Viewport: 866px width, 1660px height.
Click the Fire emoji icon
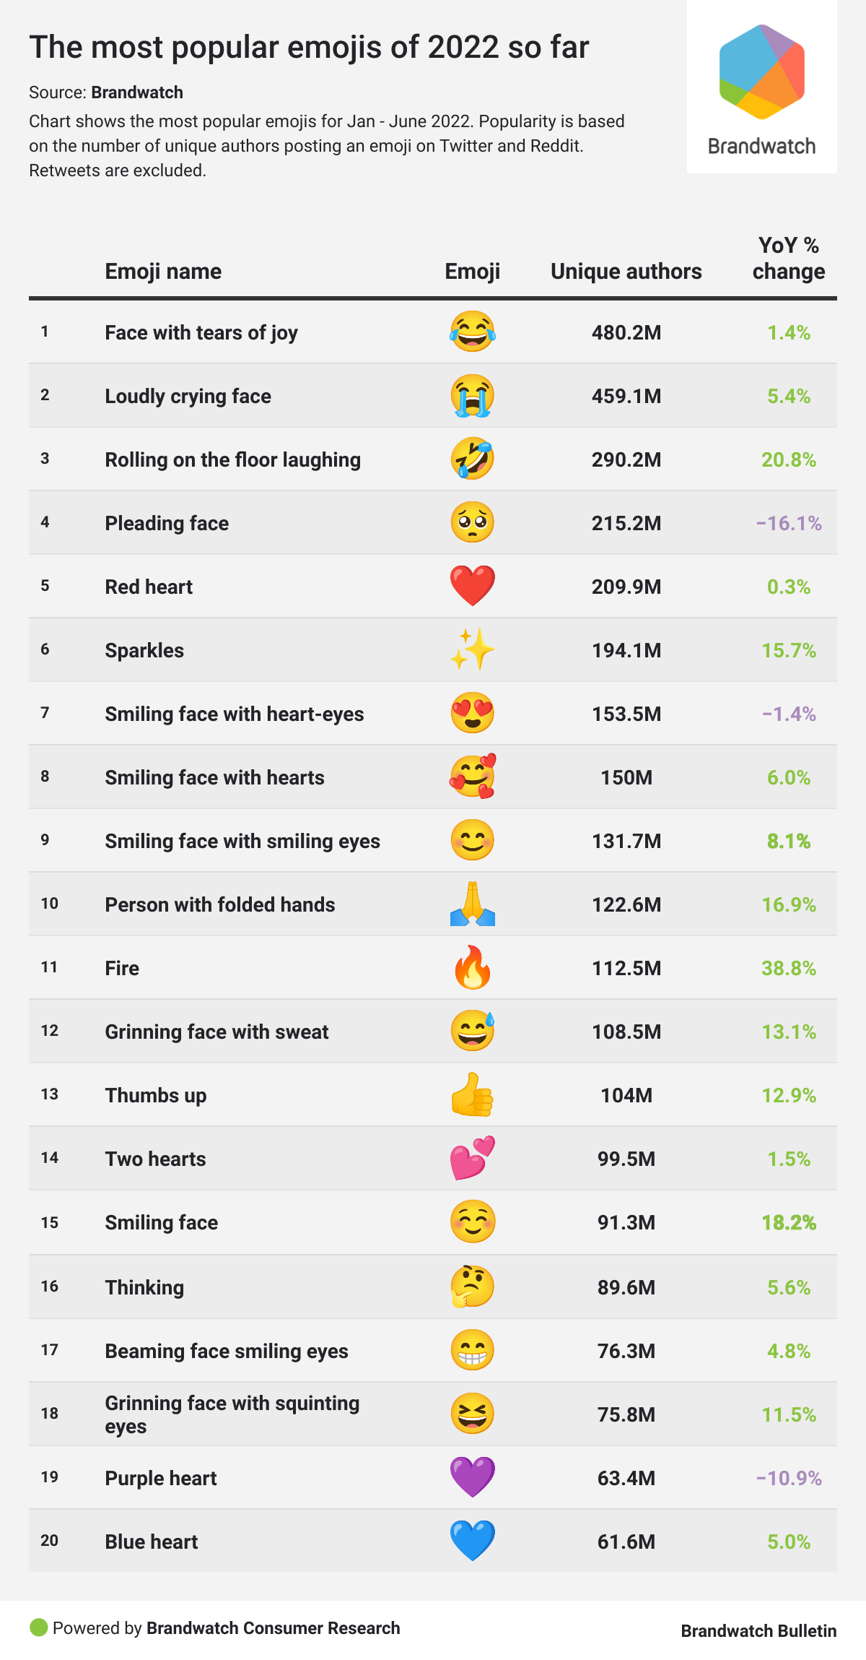coord(472,967)
